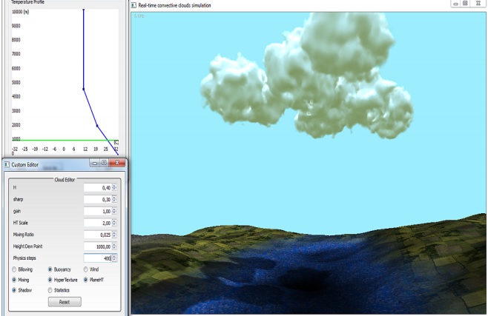The height and width of the screenshot is (316, 488).
Task: Minimize the Custom Editor window
Action: [95, 163]
